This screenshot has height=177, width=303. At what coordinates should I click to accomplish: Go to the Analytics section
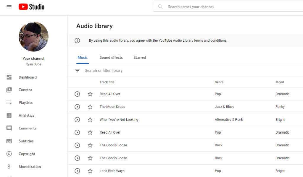pos(26,116)
